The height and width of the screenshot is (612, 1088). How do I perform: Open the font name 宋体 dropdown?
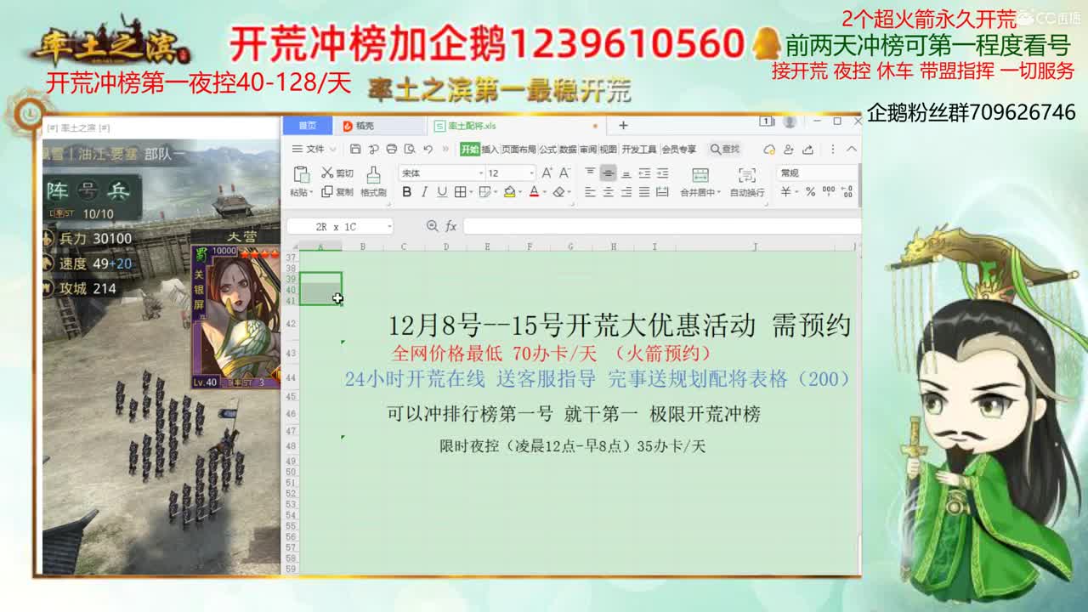480,173
